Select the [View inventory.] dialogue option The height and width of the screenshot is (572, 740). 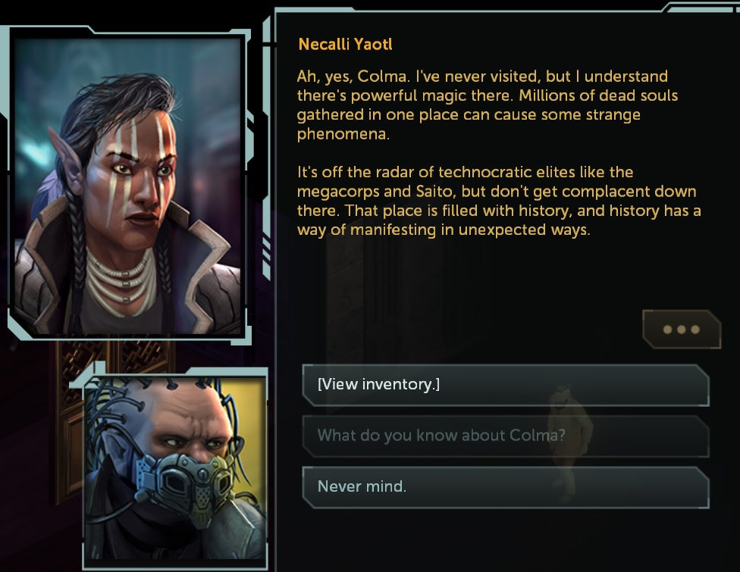point(506,385)
